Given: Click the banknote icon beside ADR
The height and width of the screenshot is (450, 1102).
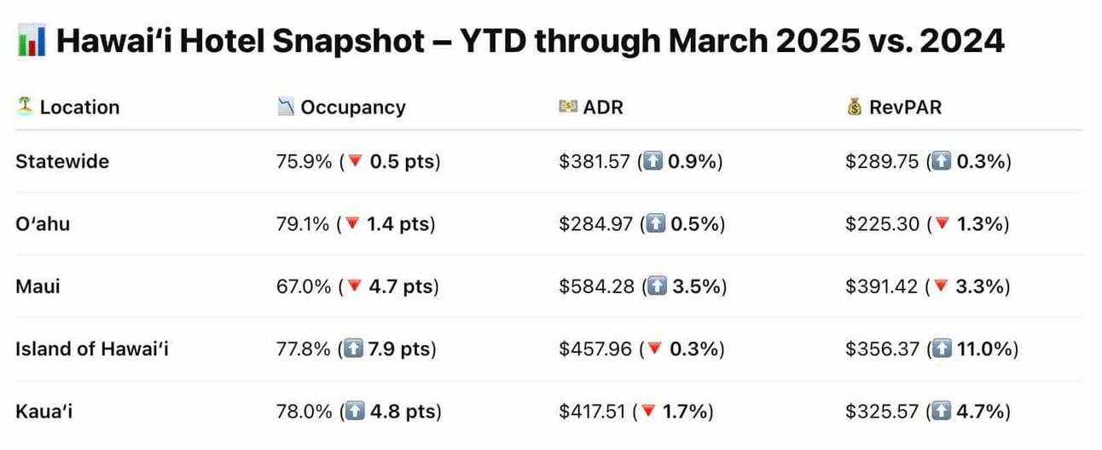Looking at the screenshot, I should (568, 107).
